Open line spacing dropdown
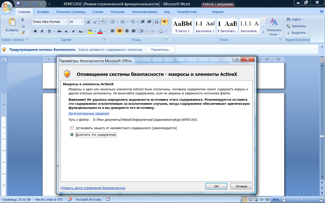This screenshot has height=203, width=325. (145, 31)
